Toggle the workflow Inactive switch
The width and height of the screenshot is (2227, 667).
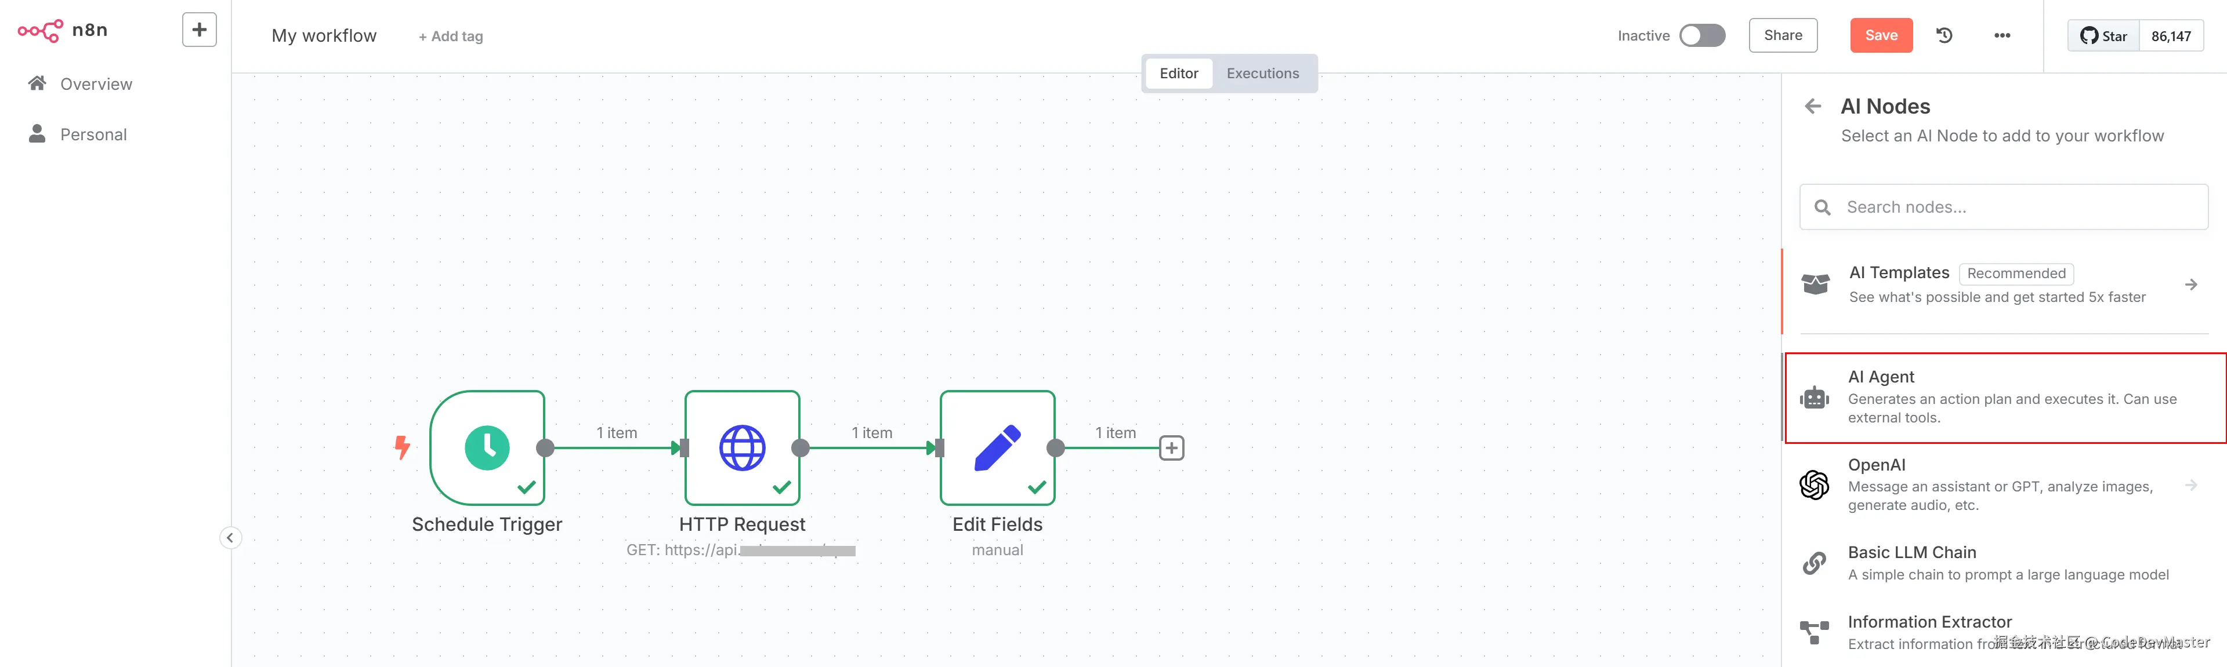(1701, 35)
